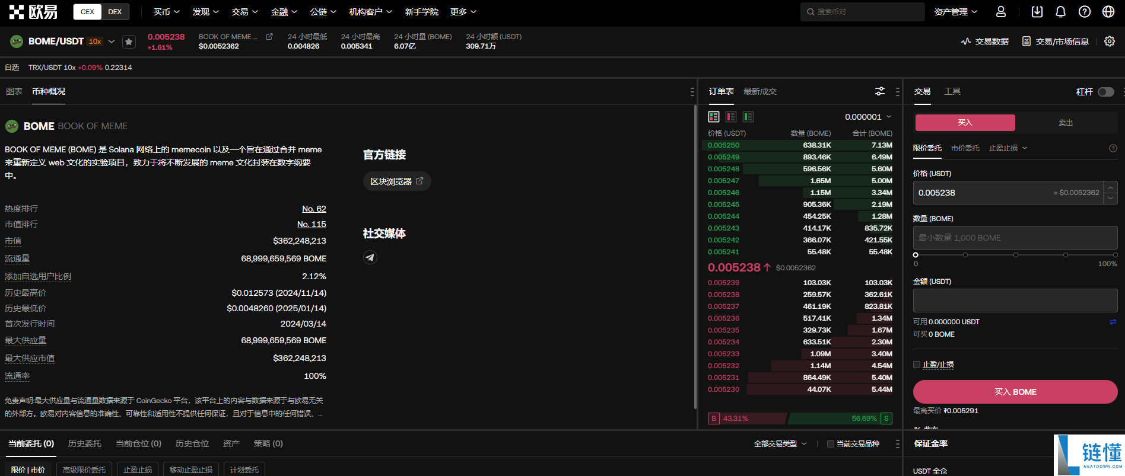Expand the 资产管理 dropdown
The height and width of the screenshot is (476, 1125).
click(x=956, y=12)
